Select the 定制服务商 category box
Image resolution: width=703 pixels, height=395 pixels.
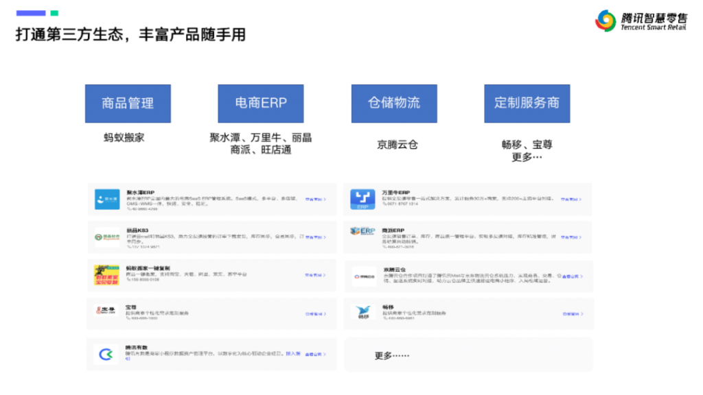click(527, 104)
